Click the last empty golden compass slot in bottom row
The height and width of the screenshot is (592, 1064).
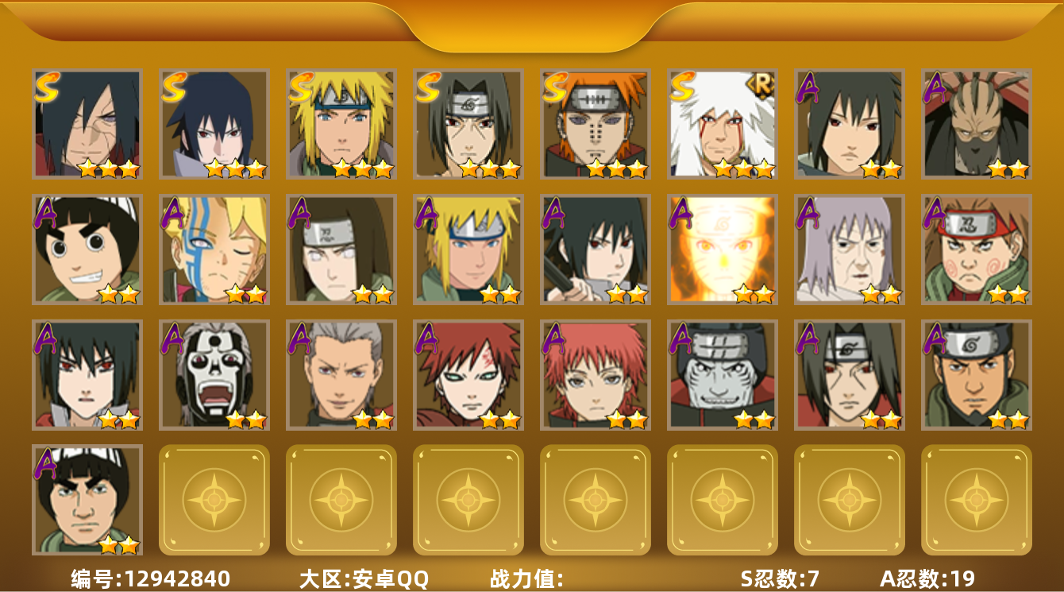(977, 500)
